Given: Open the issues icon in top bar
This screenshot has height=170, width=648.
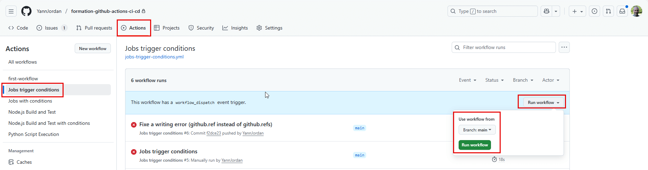Looking at the screenshot, I should pos(594,11).
